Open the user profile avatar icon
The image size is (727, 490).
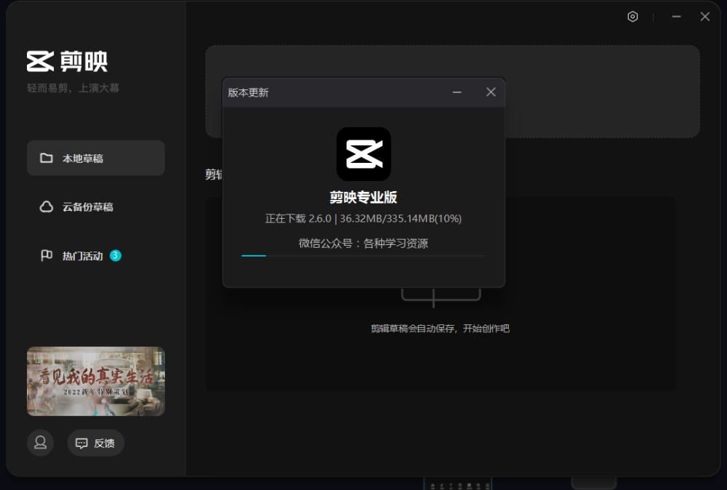[x=40, y=443]
